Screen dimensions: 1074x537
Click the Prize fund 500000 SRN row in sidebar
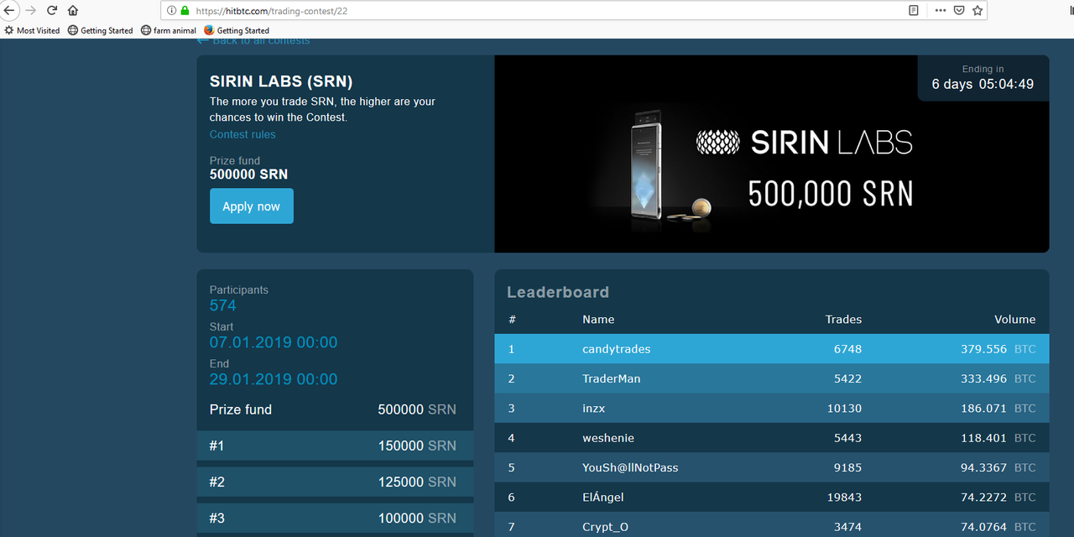(x=333, y=409)
